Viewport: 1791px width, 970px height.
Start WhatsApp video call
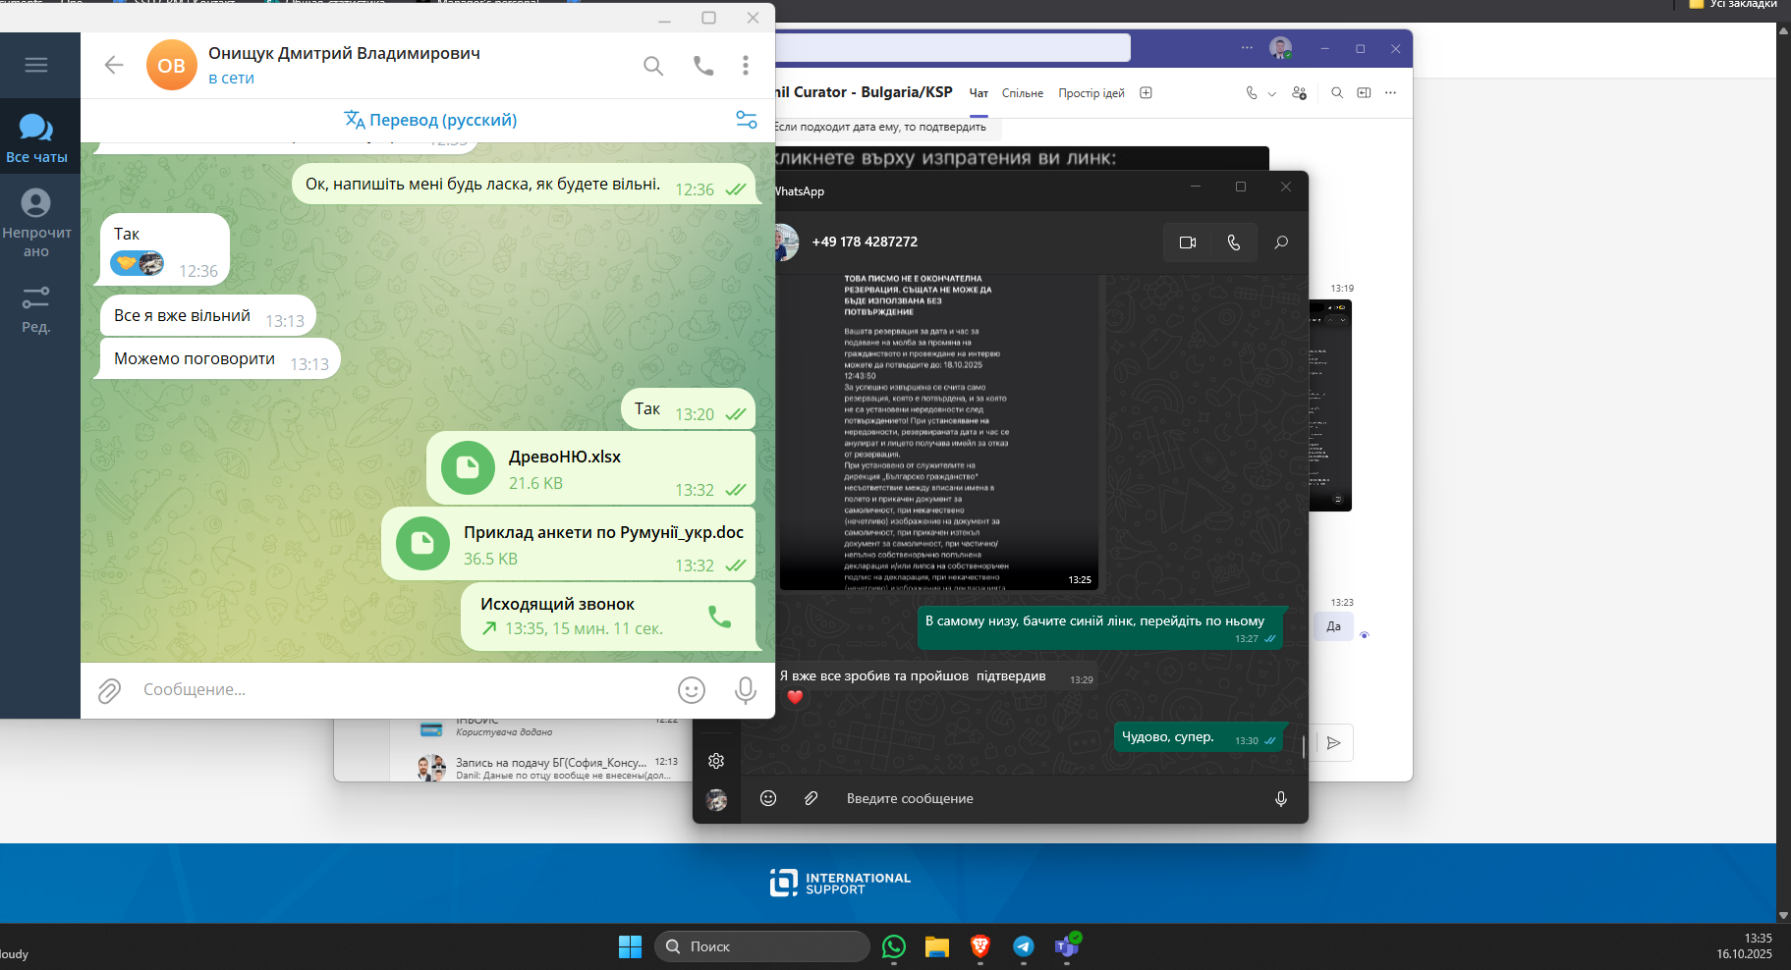1188,242
